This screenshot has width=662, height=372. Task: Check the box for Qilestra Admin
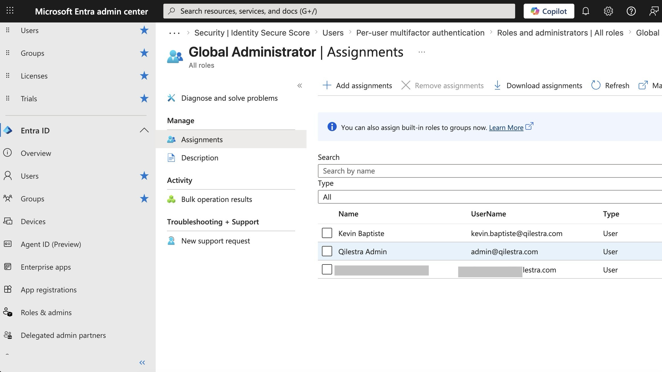pyautogui.click(x=327, y=251)
